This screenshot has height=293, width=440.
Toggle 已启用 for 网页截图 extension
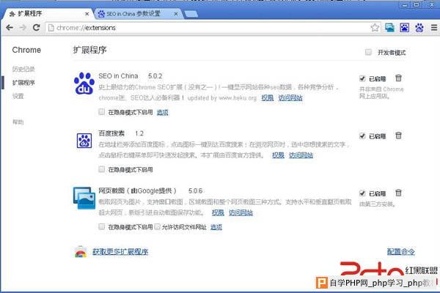click(362, 193)
